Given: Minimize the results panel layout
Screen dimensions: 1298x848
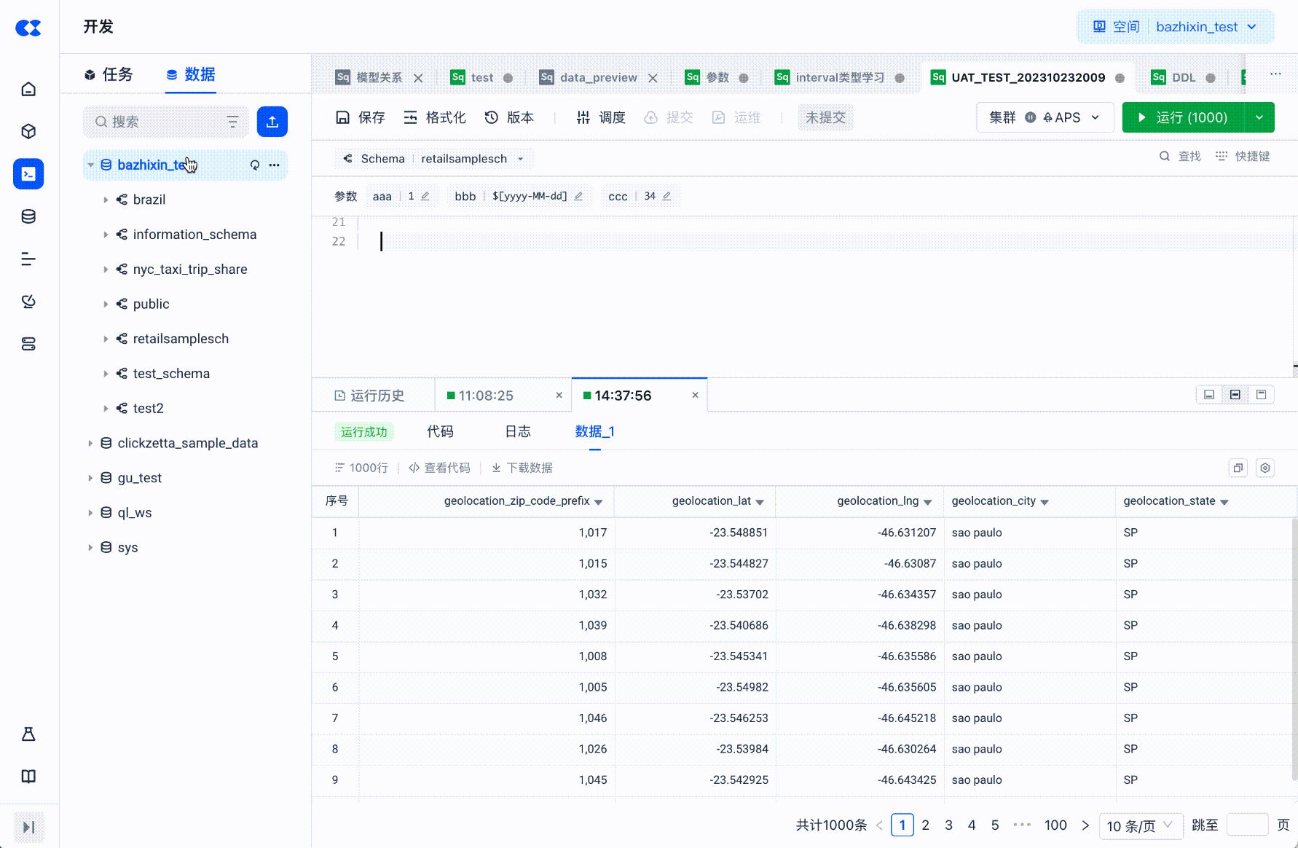Looking at the screenshot, I should tap(1209, 395).
